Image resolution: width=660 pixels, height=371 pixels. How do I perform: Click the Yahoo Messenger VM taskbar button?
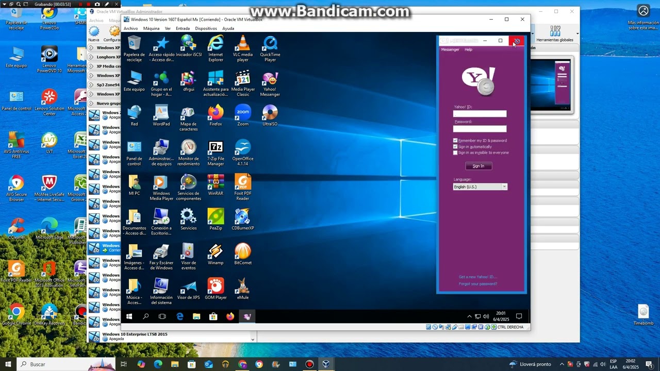pyautogui.click(x=247, y=316)
